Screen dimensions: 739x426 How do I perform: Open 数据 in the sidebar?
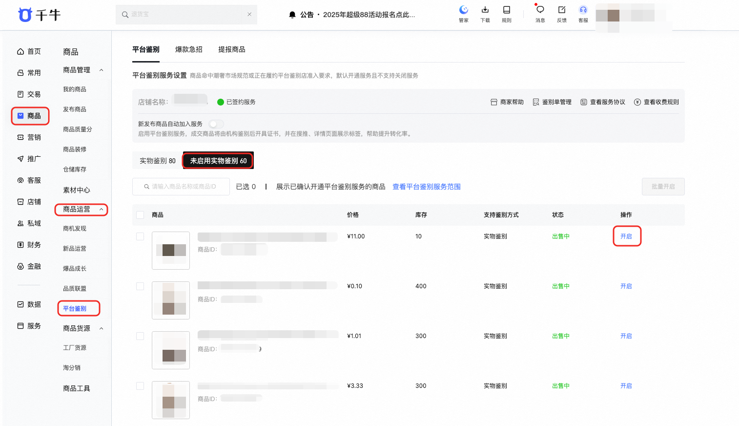29,304
